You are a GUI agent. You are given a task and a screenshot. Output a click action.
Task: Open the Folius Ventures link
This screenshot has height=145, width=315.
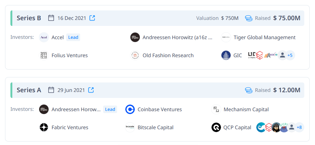pos(70,55)
